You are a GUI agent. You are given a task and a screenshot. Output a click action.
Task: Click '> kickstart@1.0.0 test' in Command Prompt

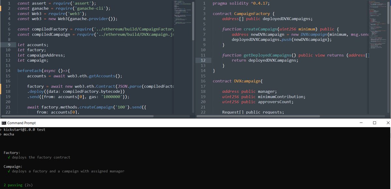22,129
